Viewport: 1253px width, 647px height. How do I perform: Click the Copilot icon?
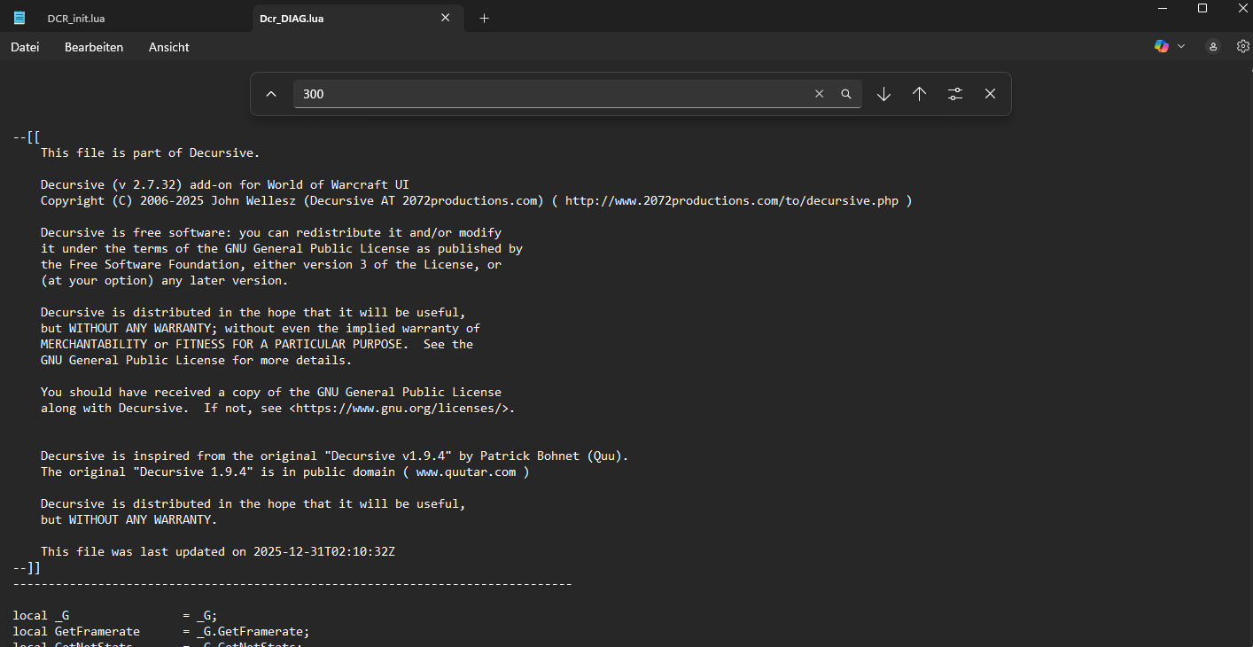(1161, 46)
